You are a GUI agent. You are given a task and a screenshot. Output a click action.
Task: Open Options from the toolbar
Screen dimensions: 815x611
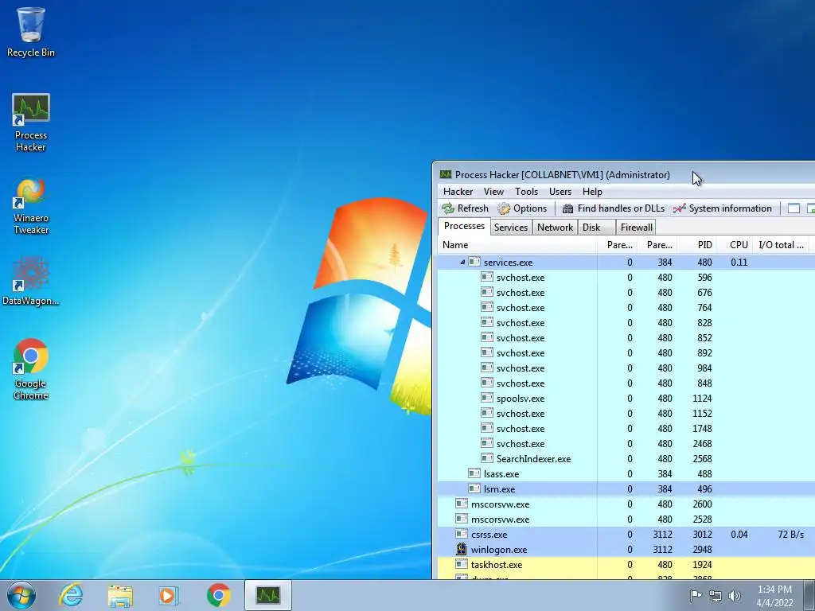pyautogui.click(x=522, y=208)
